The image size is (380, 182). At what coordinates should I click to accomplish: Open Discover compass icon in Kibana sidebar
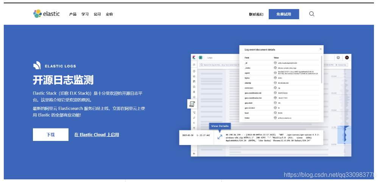(194, 71)
